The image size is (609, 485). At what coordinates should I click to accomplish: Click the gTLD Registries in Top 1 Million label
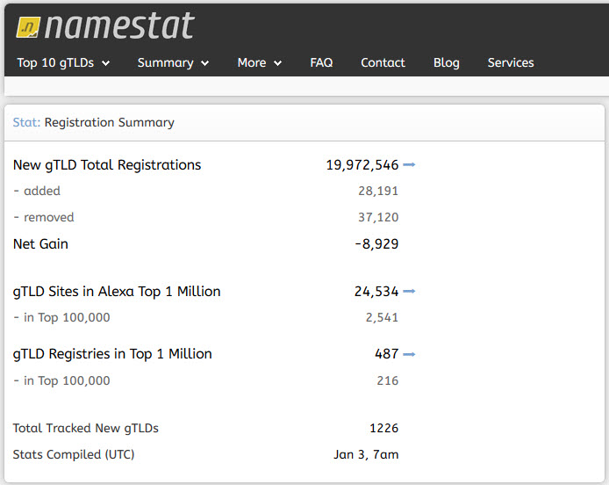(x=112, y=354)
